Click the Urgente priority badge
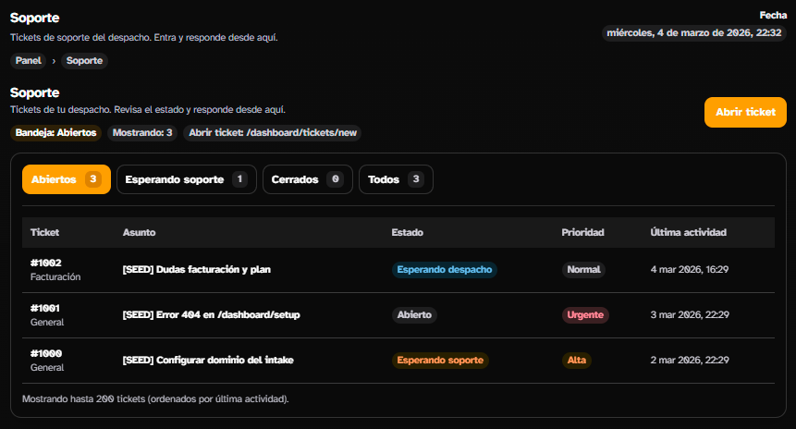The width and height of the screenshot is (796, 429). pos(584,315)
